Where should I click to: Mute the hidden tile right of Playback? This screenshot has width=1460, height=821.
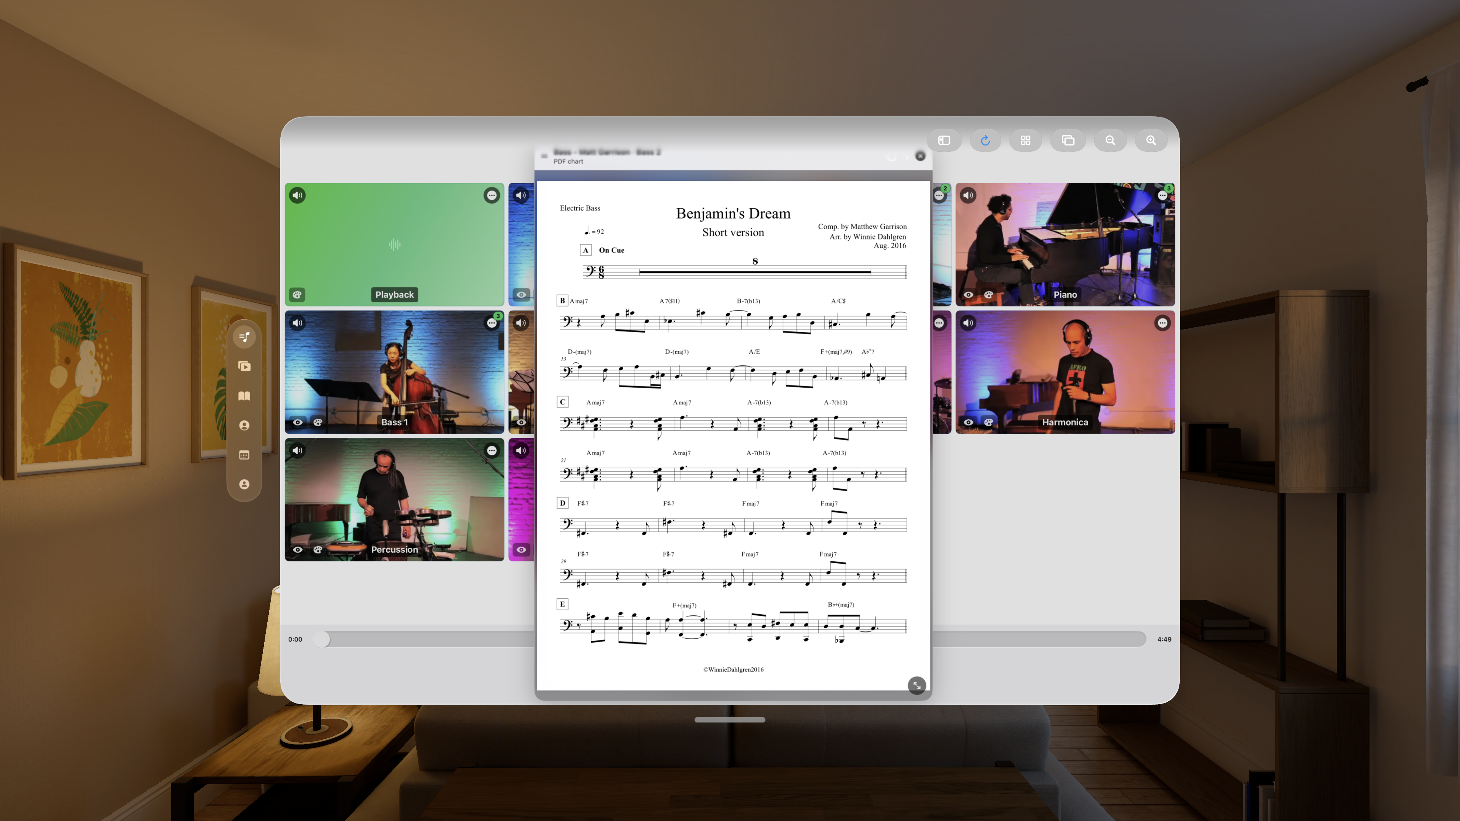[x=521, y=195]
